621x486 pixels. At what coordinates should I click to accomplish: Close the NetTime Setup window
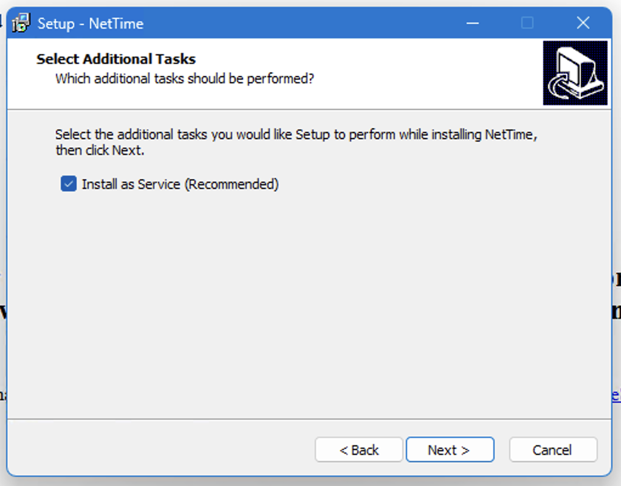tap(583, 23)
